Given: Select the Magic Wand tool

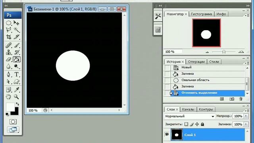Looking at the screenshot, I should click(x=16, y=30).
